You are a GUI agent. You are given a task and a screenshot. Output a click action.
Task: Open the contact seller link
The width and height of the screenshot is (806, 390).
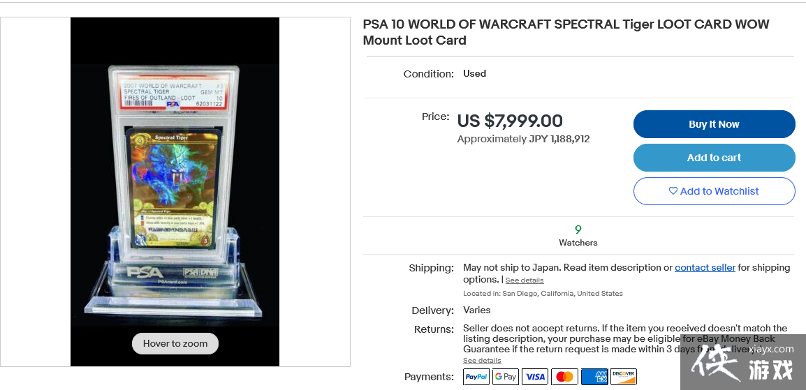tap(705, 267)
